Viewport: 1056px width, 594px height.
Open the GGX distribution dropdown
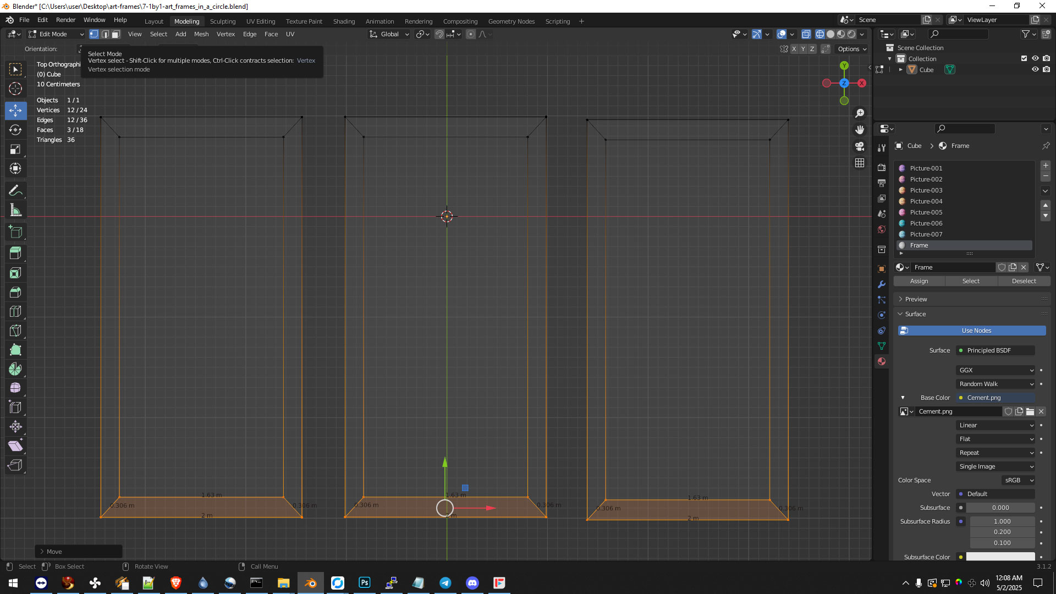(996, 370)
